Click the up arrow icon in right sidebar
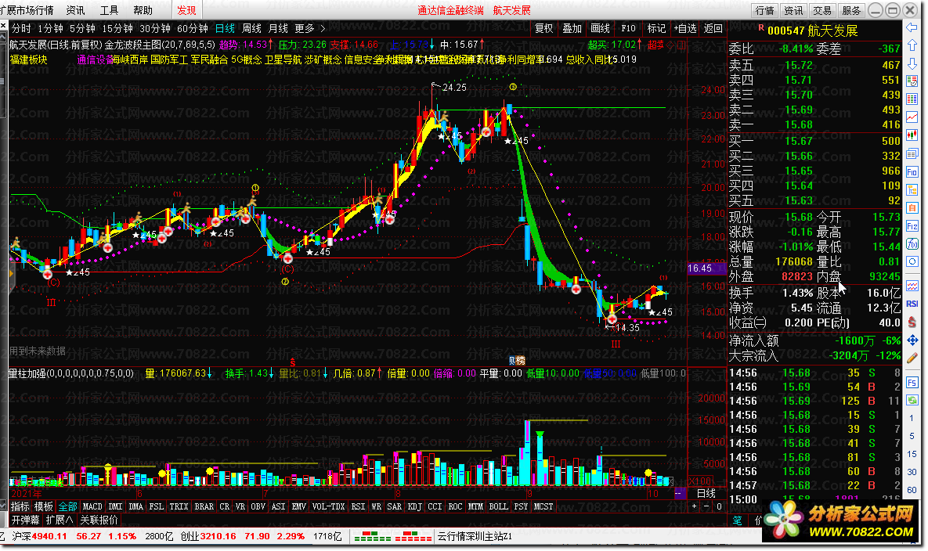Image resolution: width=928 pixels, height=551 pixels. click(912, 45)
